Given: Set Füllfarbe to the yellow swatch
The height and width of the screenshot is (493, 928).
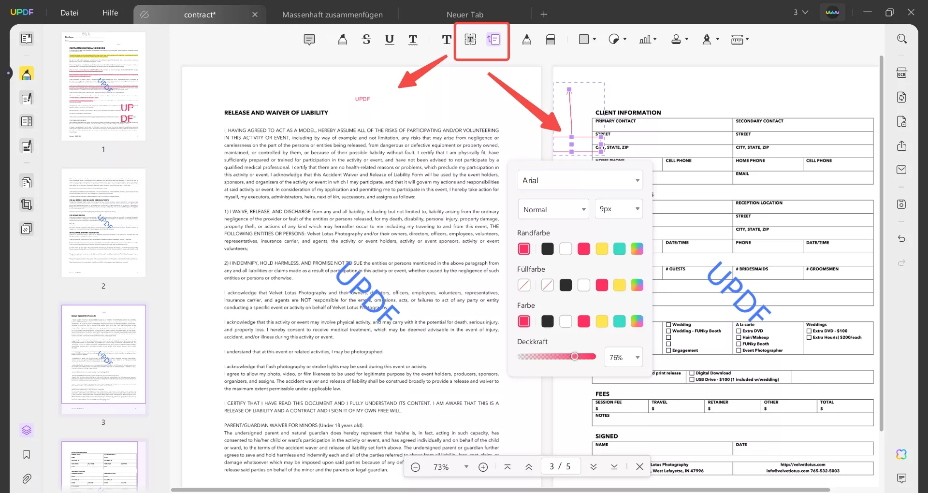Looking at the screenshot, I should click(619, 285).
